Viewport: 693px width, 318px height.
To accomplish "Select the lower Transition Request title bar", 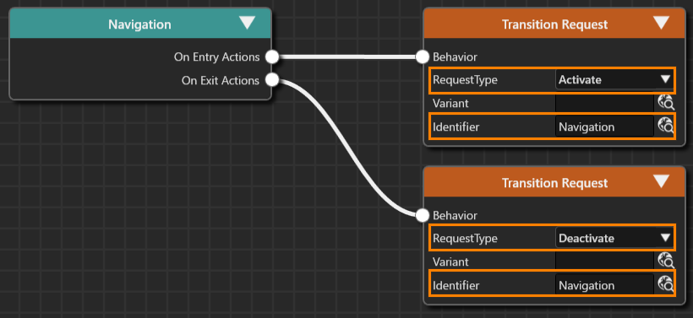I will [554, 182].
